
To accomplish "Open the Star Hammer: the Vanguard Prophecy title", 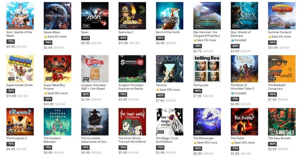I will [x=206, y=34].
